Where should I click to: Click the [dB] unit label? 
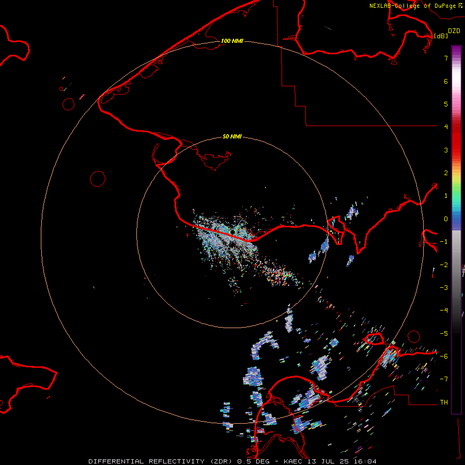point(441,36)
